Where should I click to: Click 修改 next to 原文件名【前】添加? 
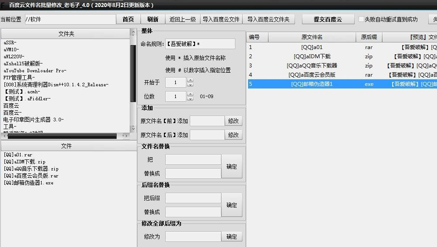(x=233, y=121)
